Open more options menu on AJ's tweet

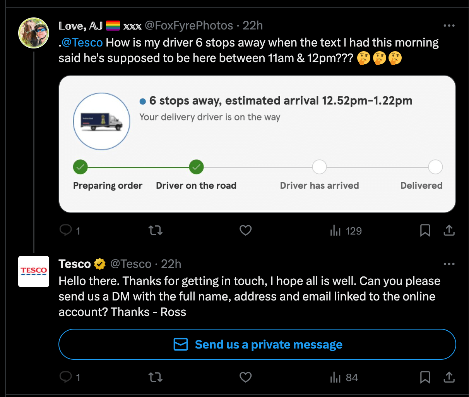[449, 25]
